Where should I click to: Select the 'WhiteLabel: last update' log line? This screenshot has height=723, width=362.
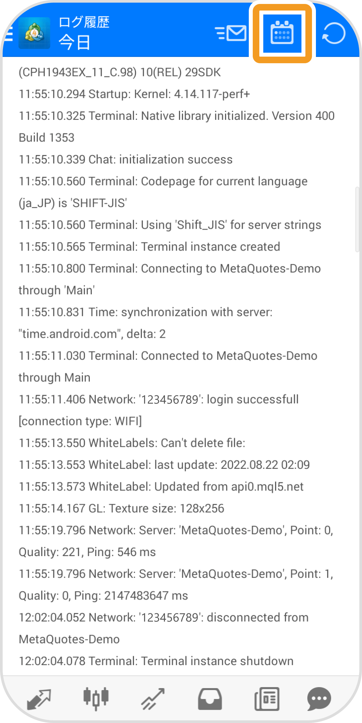click(164, 465)
